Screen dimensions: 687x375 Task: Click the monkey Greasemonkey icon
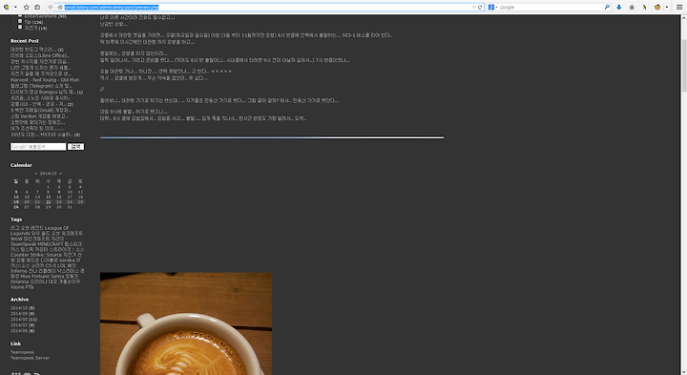tap(657, 7)
